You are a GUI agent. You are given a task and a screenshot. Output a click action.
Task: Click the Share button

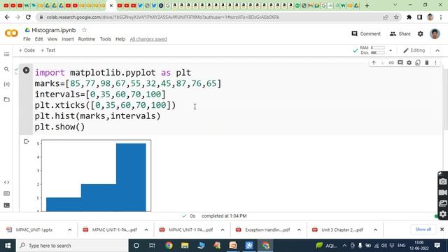(400, 34)
